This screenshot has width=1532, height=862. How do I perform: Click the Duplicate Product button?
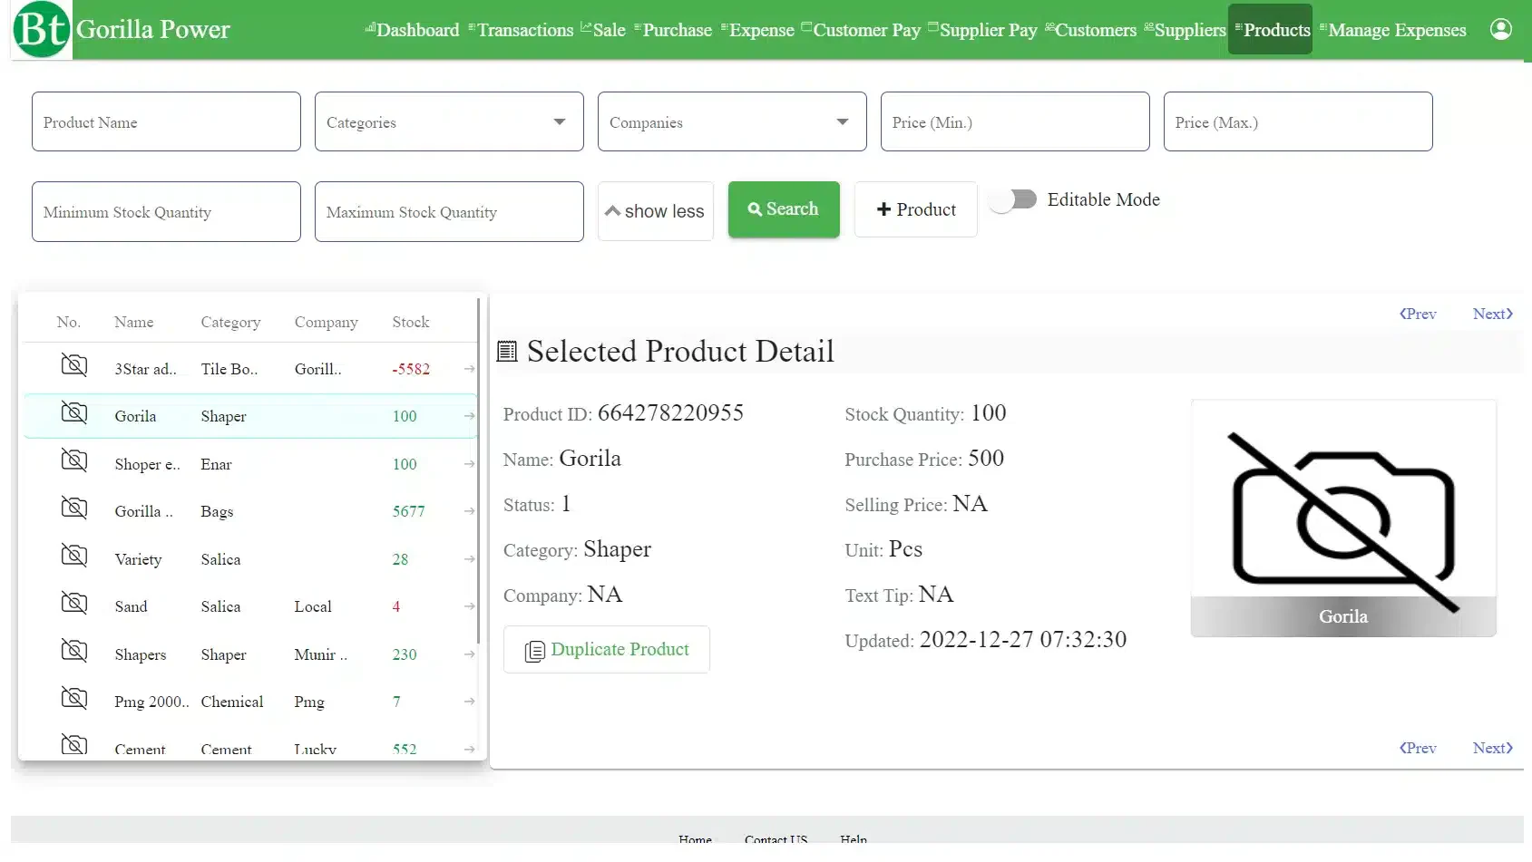(607, 650)
